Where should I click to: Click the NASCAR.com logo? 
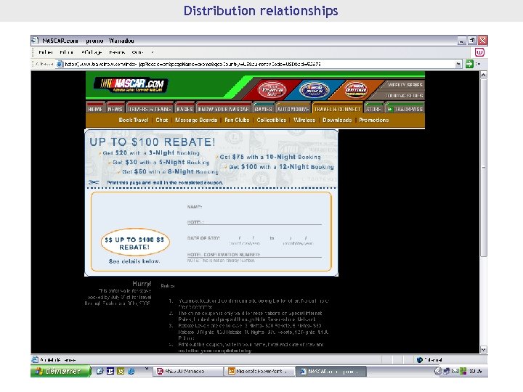coord(131,85)
